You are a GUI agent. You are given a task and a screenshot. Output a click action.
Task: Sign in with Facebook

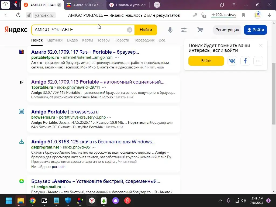pyautogui.click(x=245, y=61)
